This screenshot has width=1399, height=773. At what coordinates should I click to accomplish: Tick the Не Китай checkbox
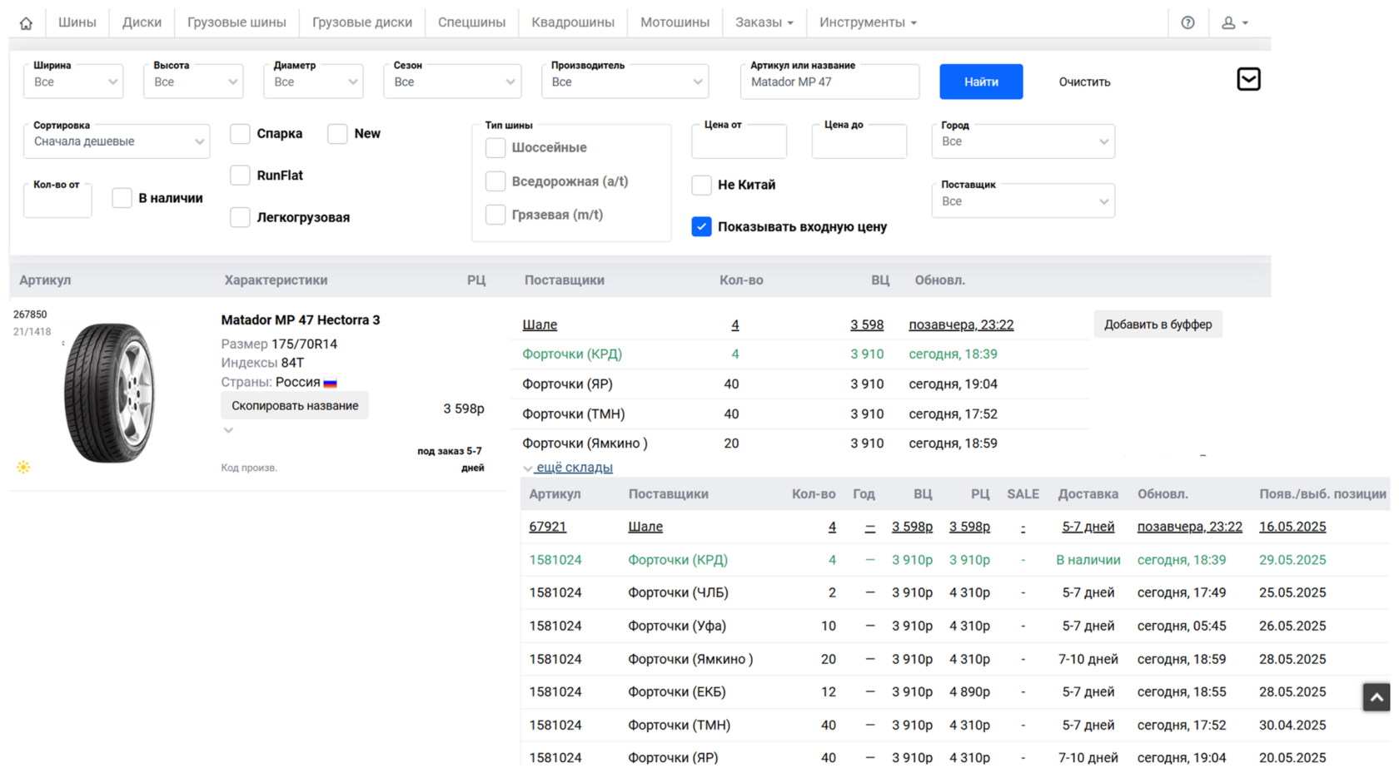[701, 185]
